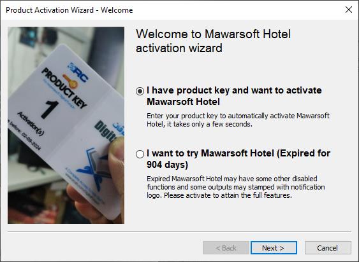This screenshot has height=262, width=359.
Task: Click the greyed-out Back button
Action: tap(226, 248)
